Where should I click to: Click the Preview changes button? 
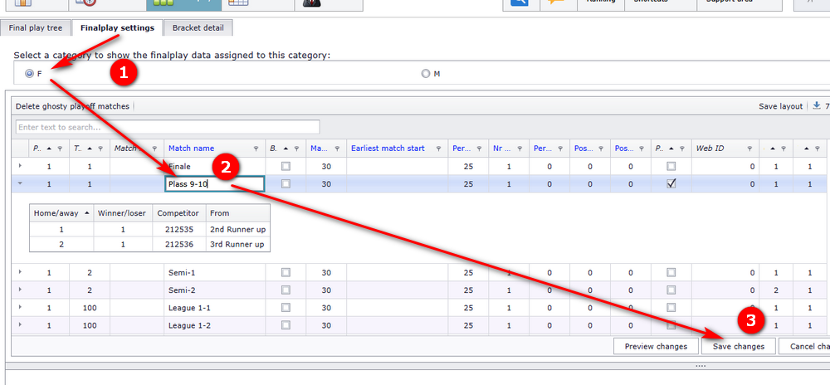coord(656,346)
